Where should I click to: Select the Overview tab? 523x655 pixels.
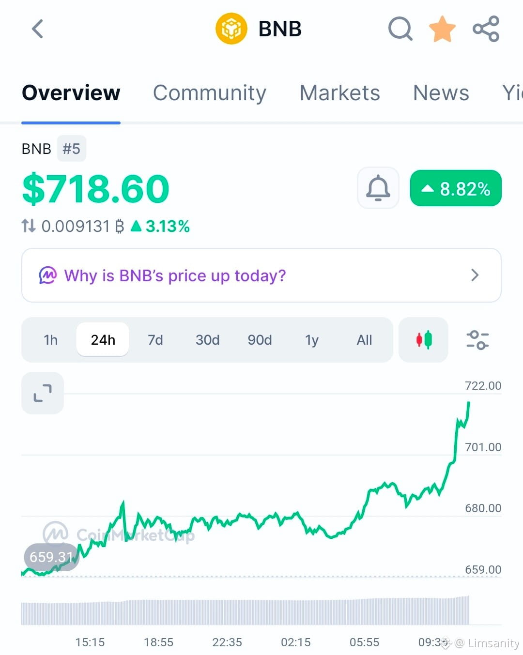[71, 93]
